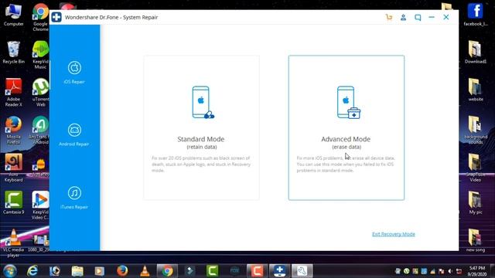Click the volume icon in system tray
The width and height of the screenshot is (495, 278).
[450, 271]
